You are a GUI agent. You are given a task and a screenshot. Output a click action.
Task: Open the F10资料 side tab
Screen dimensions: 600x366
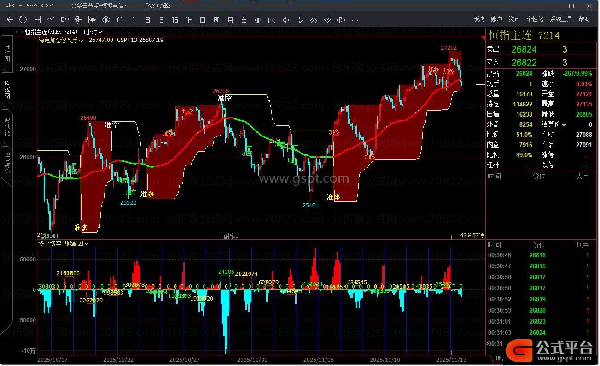[7, 162]
